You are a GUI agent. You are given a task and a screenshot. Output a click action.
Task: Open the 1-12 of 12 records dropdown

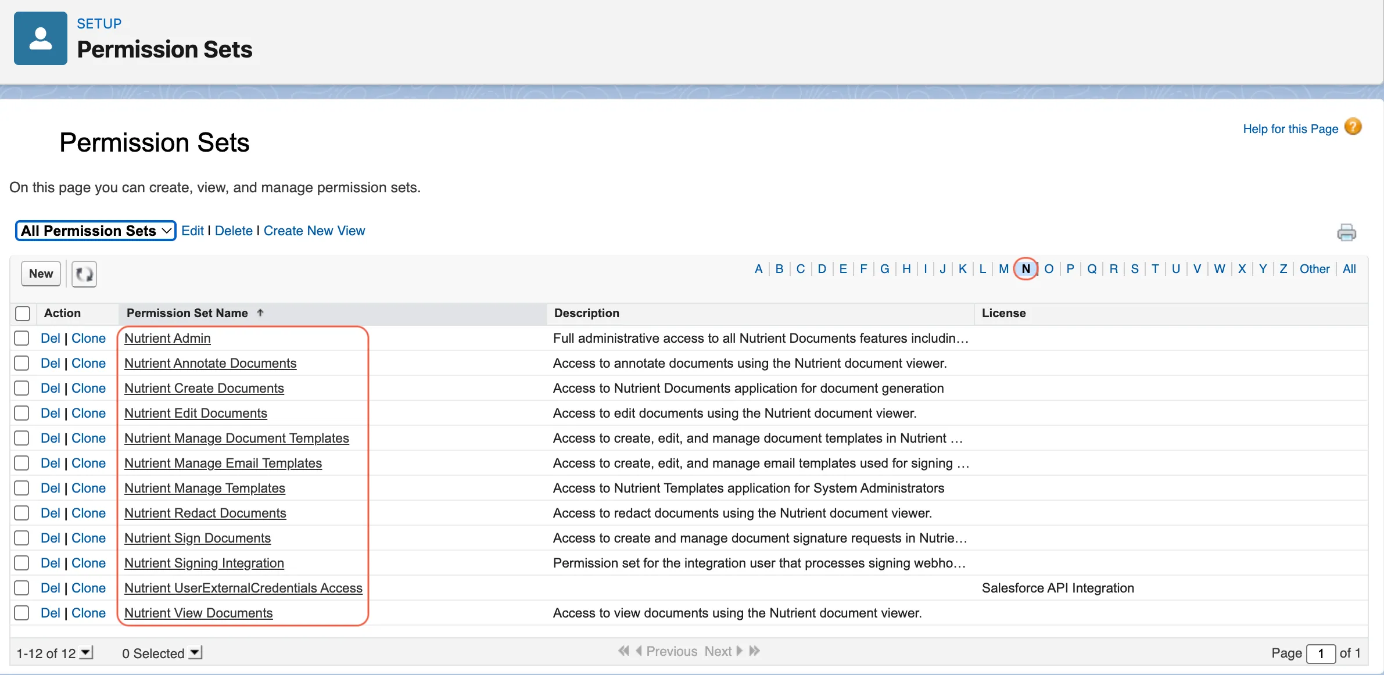coord(86,653)
